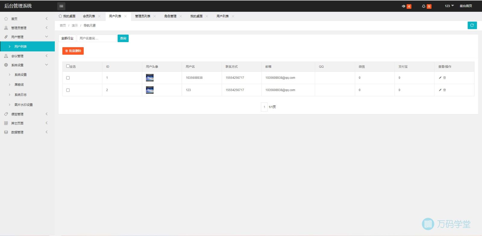This screenshot has width=482, height=236.
Task: Expand the 便签管理 sidebar menu
Action: [47, 114]
